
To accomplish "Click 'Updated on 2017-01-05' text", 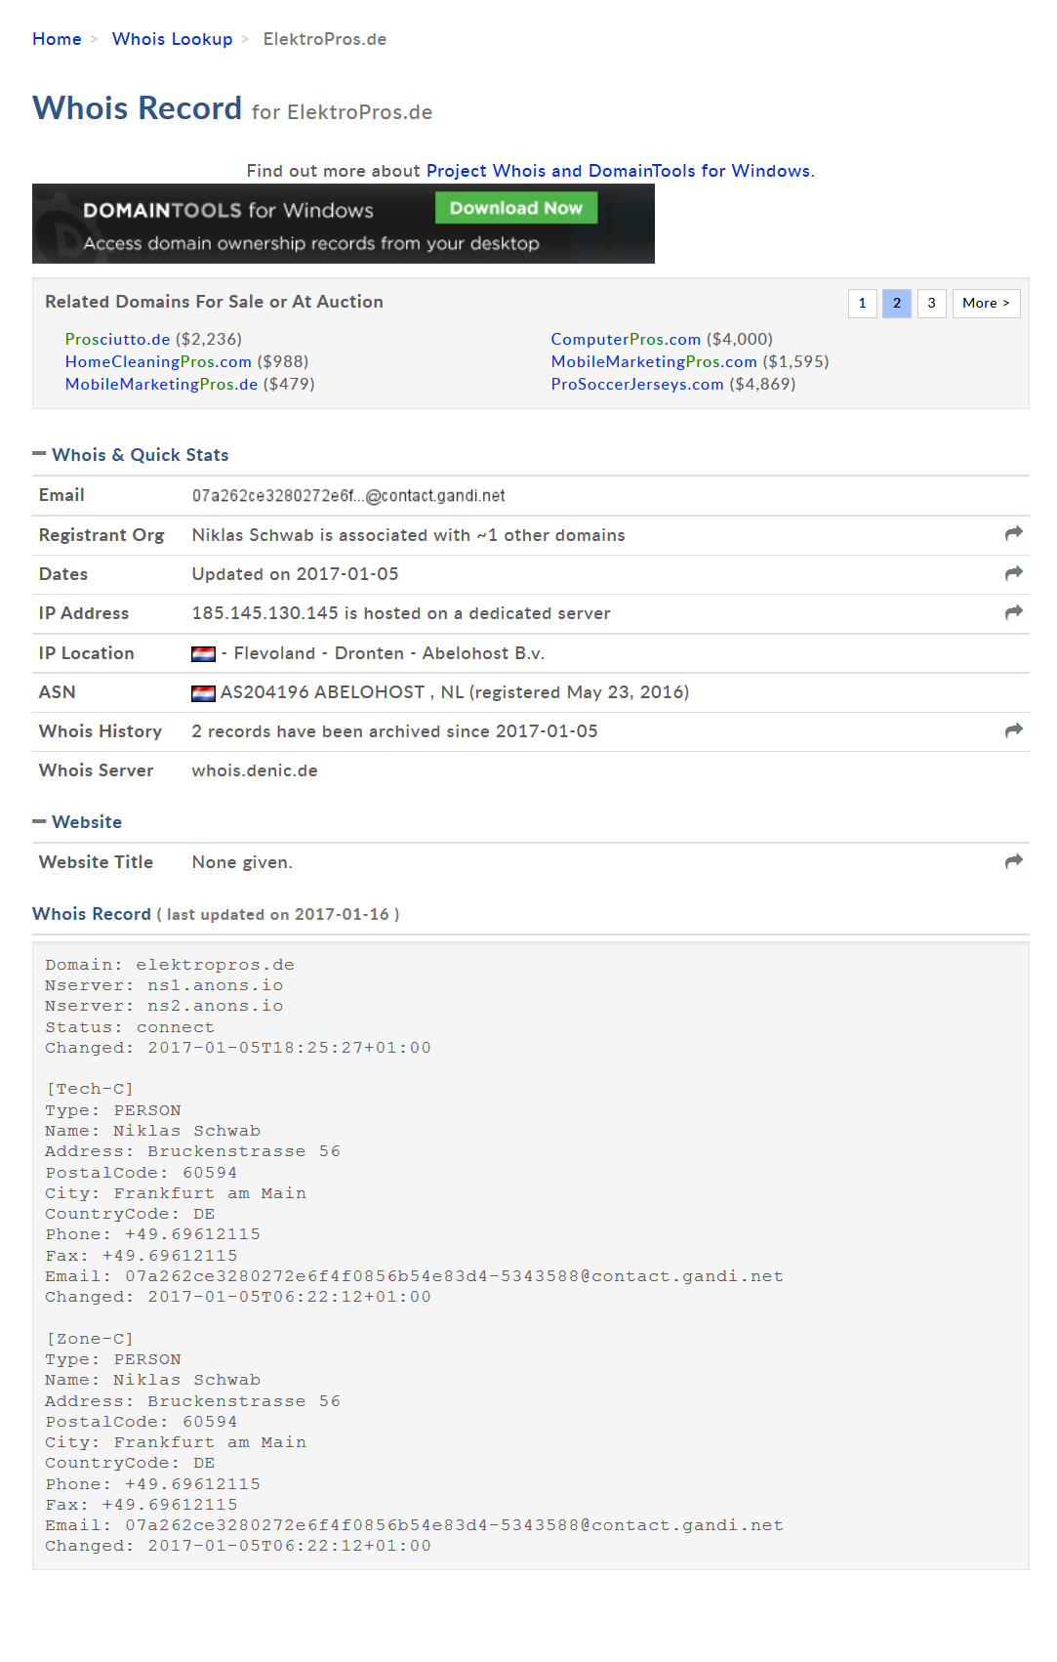I will coord(295,574).
